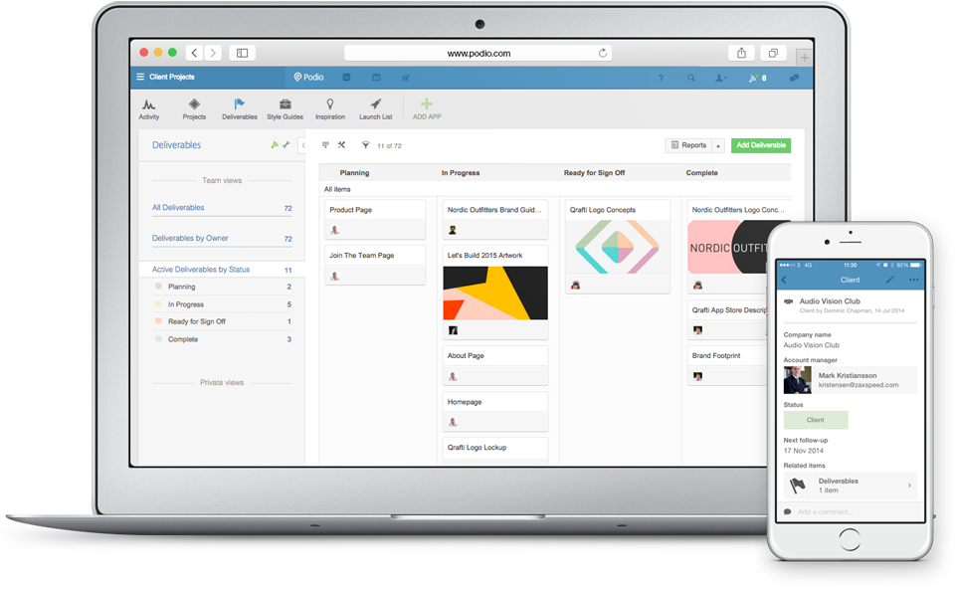Tap the edit pencil on the phone
Viewport: 956px width, 590px height.
(889, 280)
